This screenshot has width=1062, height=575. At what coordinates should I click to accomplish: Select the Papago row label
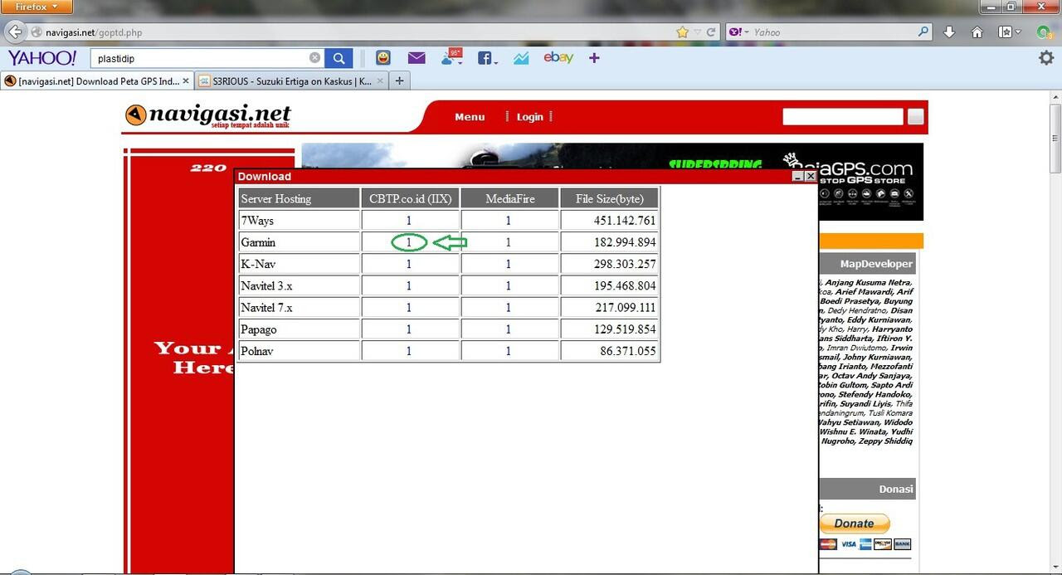299,329
